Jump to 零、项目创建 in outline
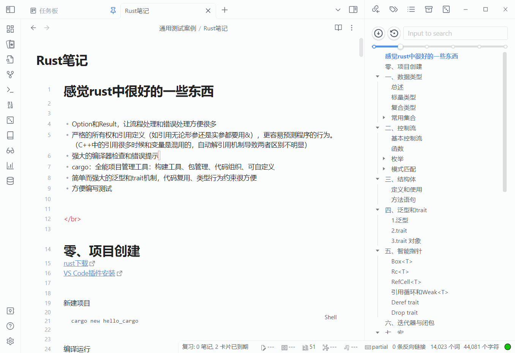 (403, 66)
